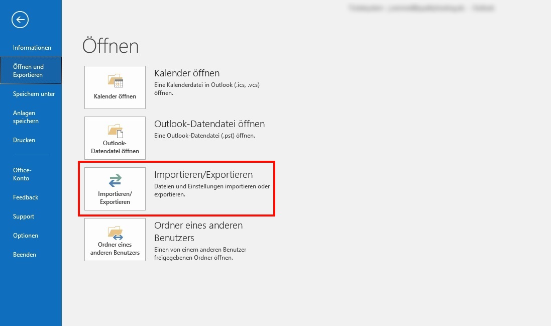Select Anlagen speichern in the sidebar
The height and width of the screenshot is (326, 551).
(26, 117)
